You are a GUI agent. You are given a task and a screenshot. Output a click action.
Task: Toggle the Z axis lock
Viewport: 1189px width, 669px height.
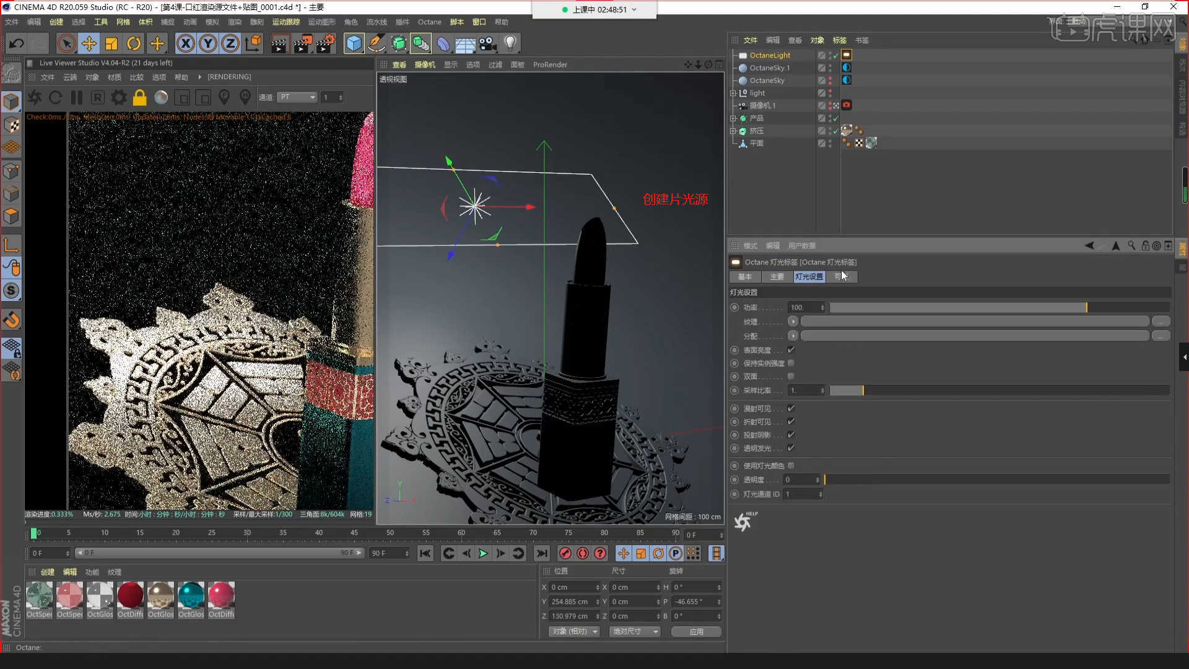[230, 43]
